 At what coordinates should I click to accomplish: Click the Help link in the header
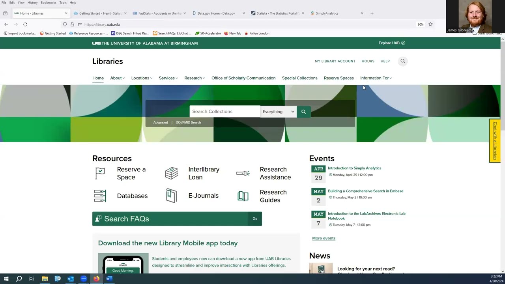(x=385, y=61)
